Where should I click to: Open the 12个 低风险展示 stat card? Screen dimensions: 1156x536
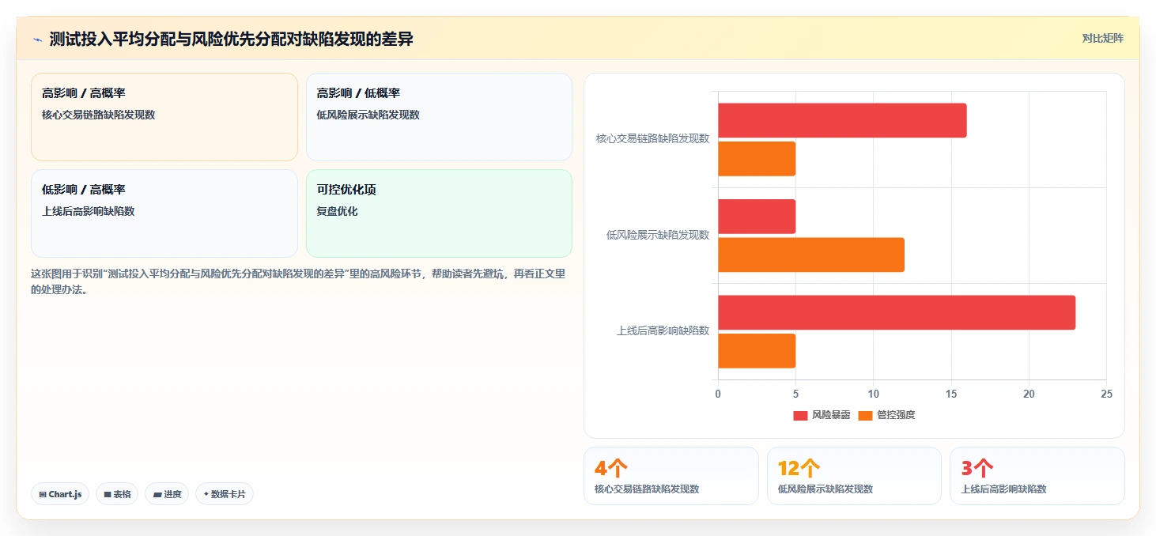coord(854,476)
